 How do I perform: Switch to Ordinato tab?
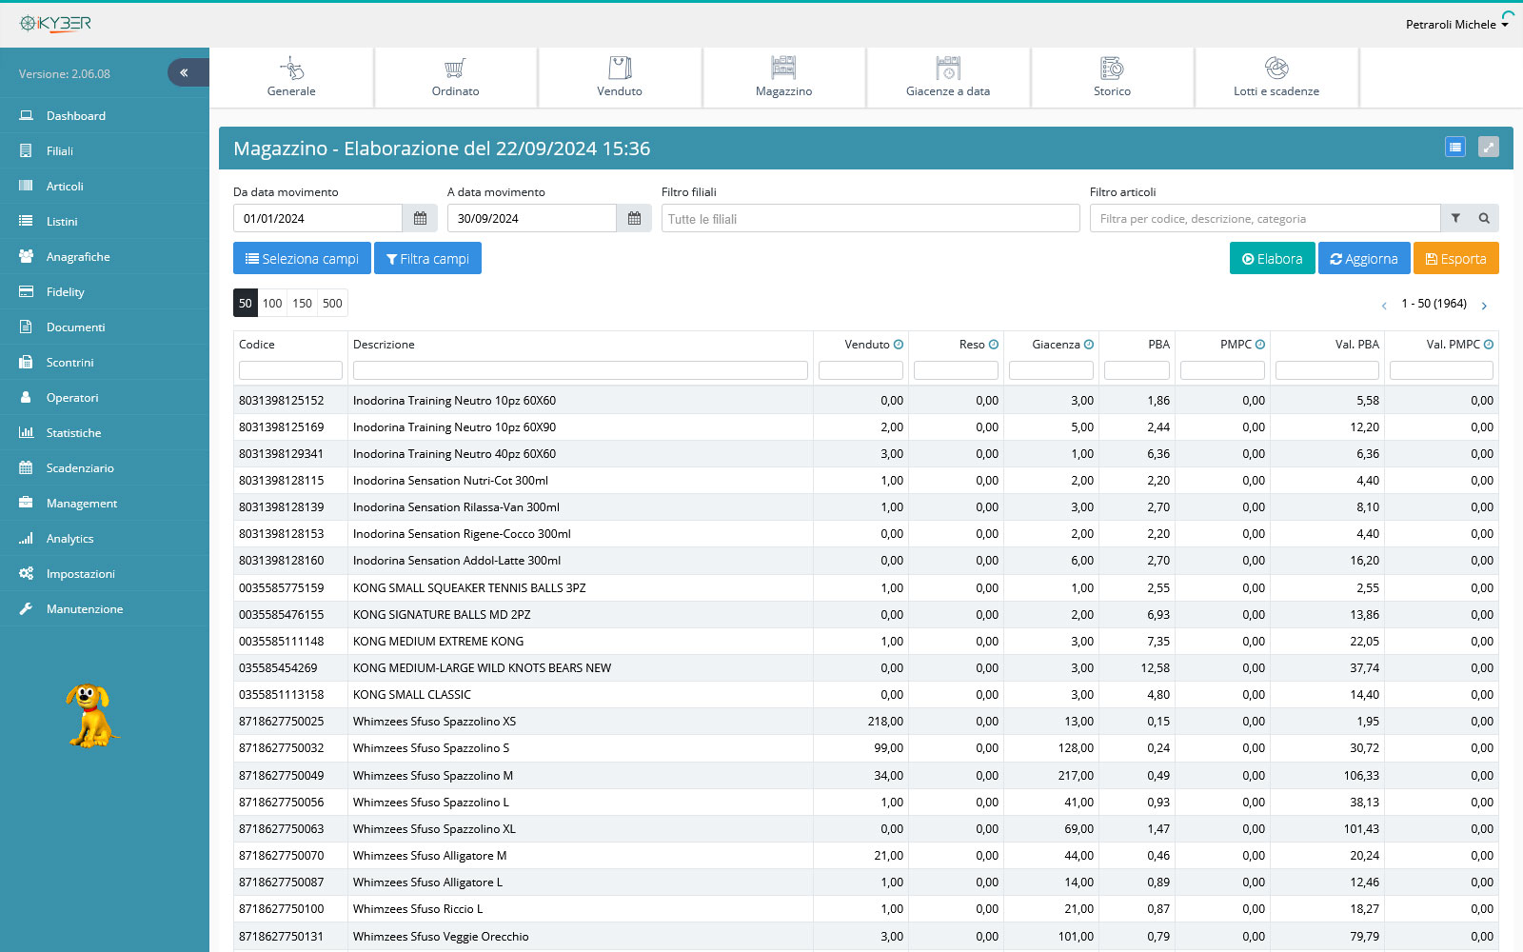pyautogui.click(x=456, y=78)
